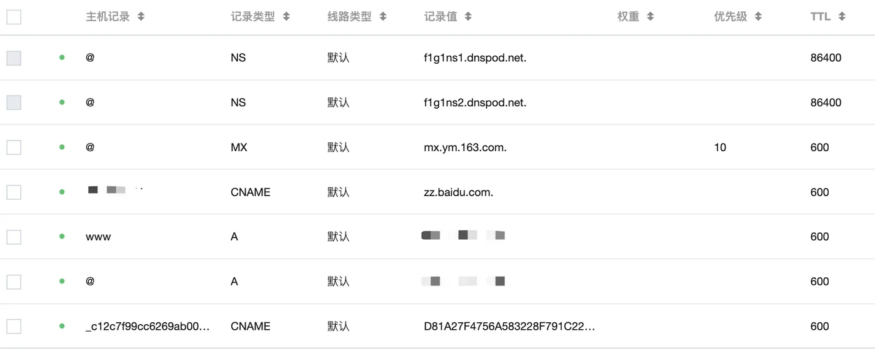Sort by 记录值 column sort icon
This screenshot has width=875, height=356.
pos(468,17)
